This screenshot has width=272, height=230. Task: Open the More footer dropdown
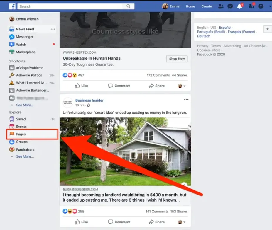click(217, 50)
